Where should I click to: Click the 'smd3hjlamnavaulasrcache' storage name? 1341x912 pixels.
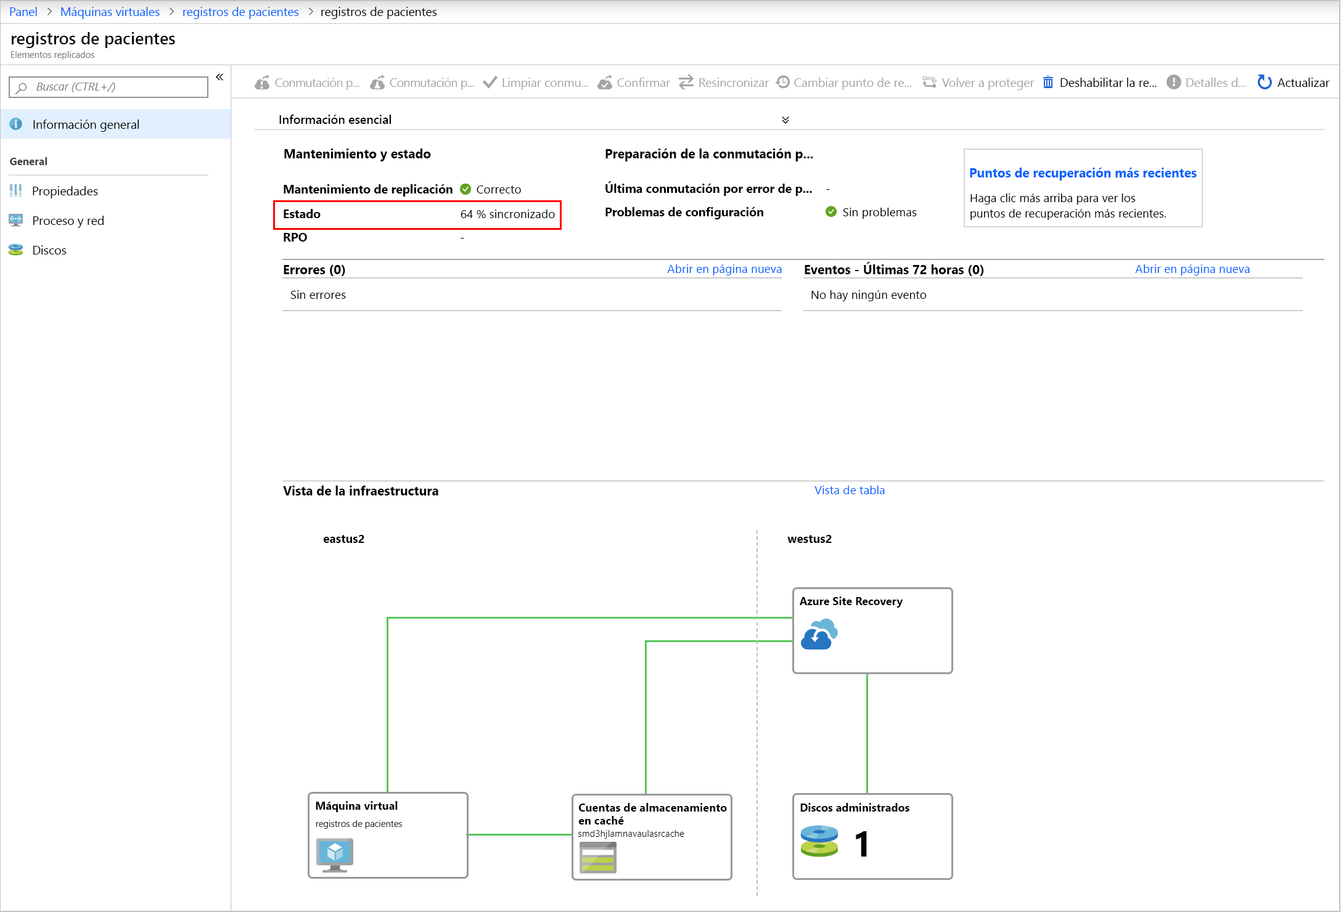tap(631, 833)
